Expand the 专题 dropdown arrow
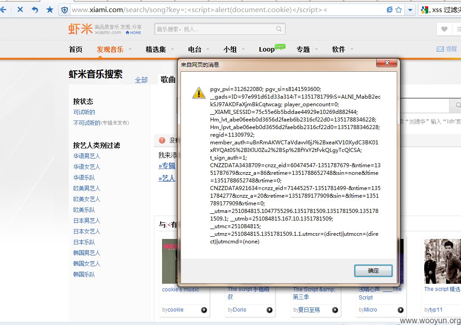461x325 pixels. (316, 49)
